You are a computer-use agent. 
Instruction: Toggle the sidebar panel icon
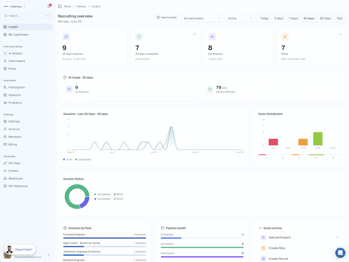click(x=60, y=7)
